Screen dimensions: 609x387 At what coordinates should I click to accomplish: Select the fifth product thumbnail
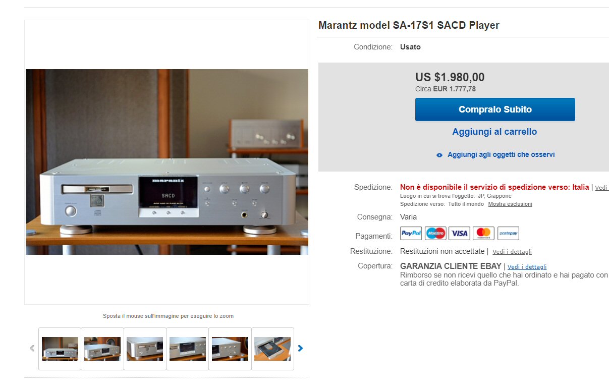tap(230, 349)
